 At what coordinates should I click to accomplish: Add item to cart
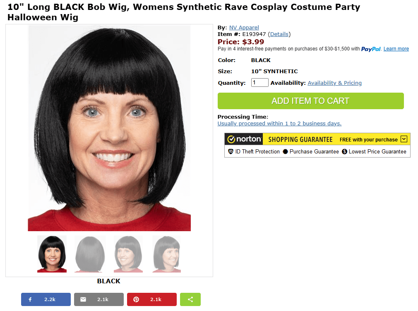click(310, 101)
